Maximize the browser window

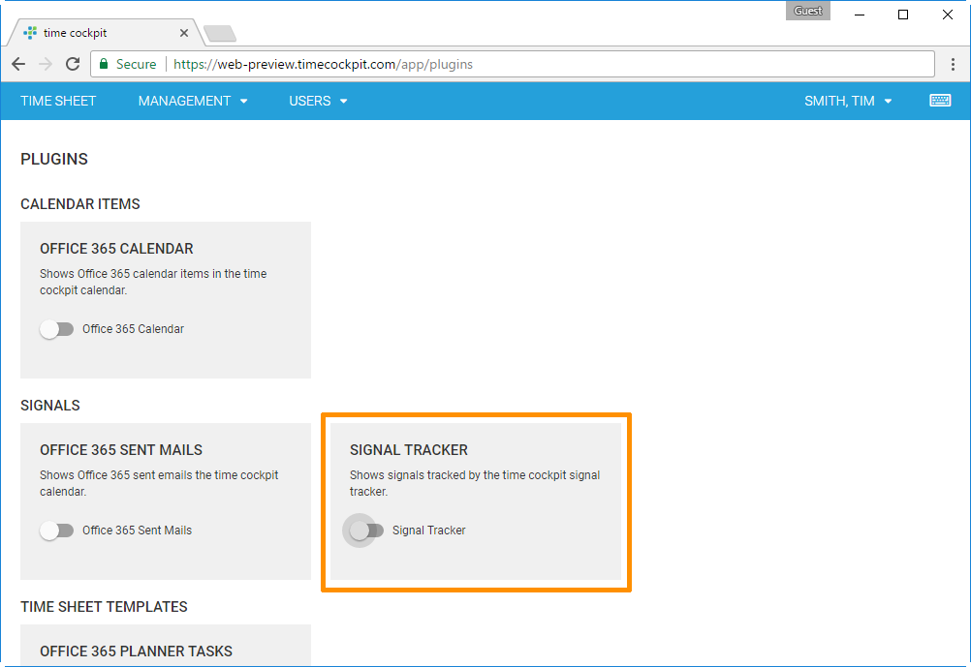(903, 15)
